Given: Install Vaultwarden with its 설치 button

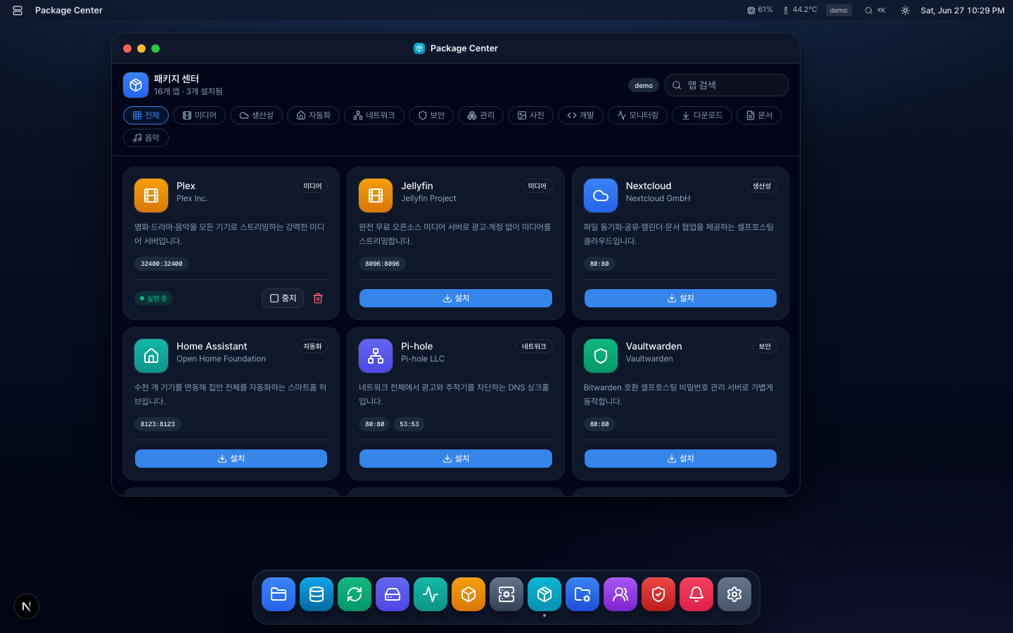Looking at the screenshot, I should (x=680, y=459).
